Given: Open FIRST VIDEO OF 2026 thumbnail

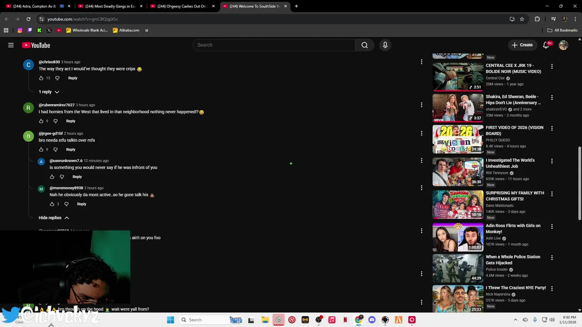Looking at the screenshot, I should 458,139.
